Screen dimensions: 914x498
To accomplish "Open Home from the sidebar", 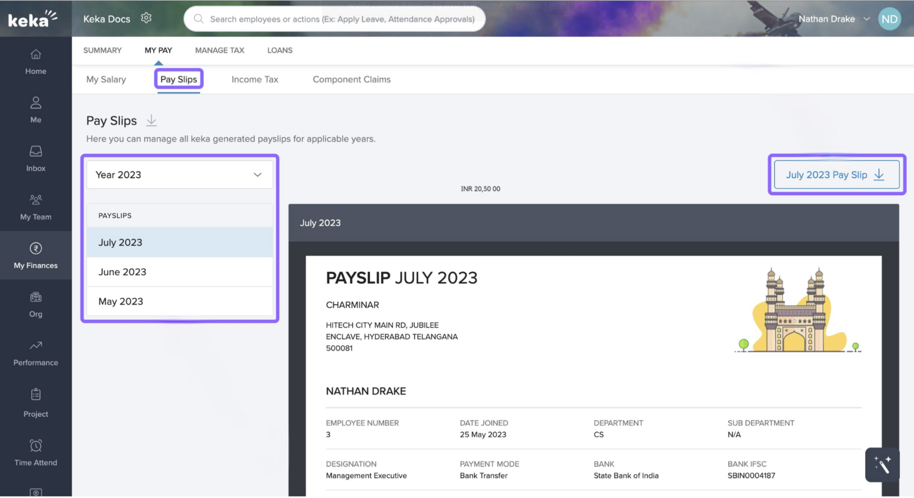I will (36, 62).
